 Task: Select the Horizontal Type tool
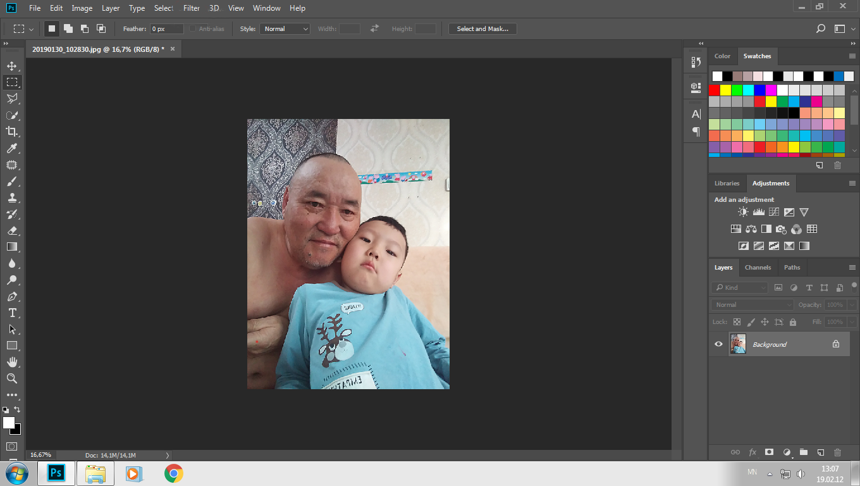point(12,313)
